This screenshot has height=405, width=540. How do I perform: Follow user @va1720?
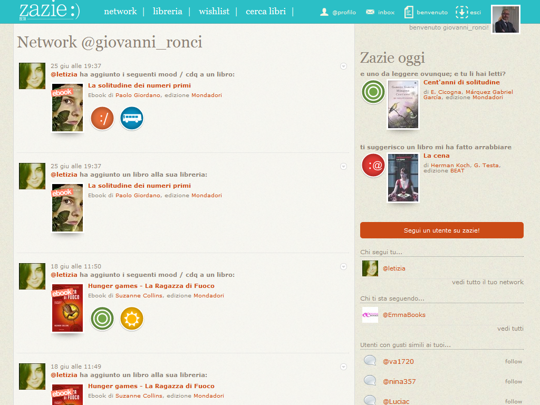pos(514,361)
